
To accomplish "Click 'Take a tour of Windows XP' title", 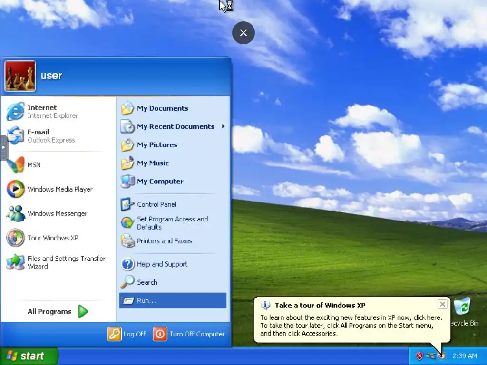I will point(320,306).
